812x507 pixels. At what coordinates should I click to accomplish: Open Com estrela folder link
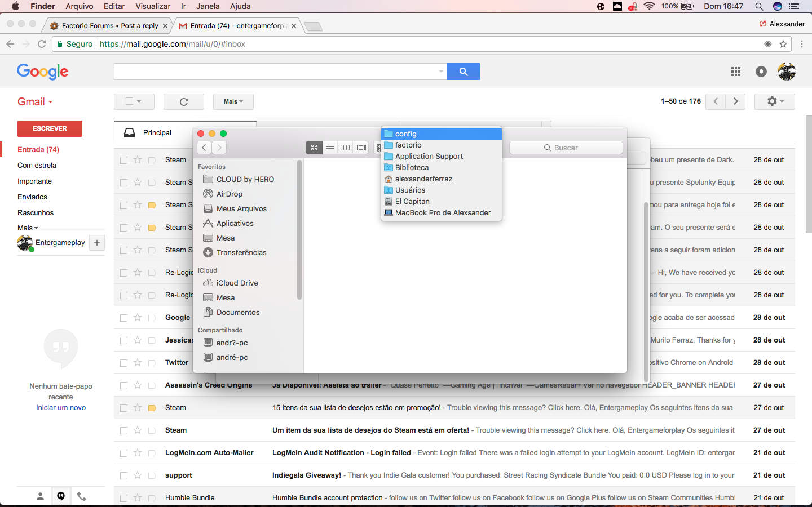[x=37, y=165]
